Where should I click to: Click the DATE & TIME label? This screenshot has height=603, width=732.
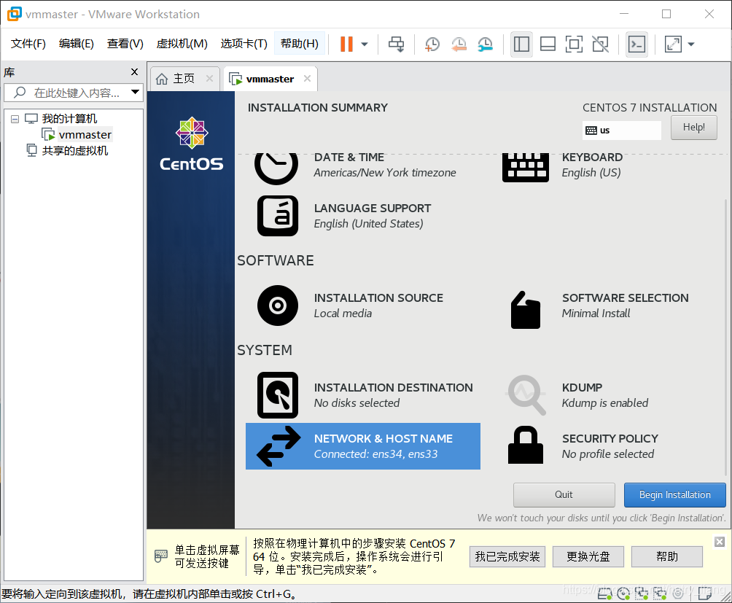tap(349, 157)
